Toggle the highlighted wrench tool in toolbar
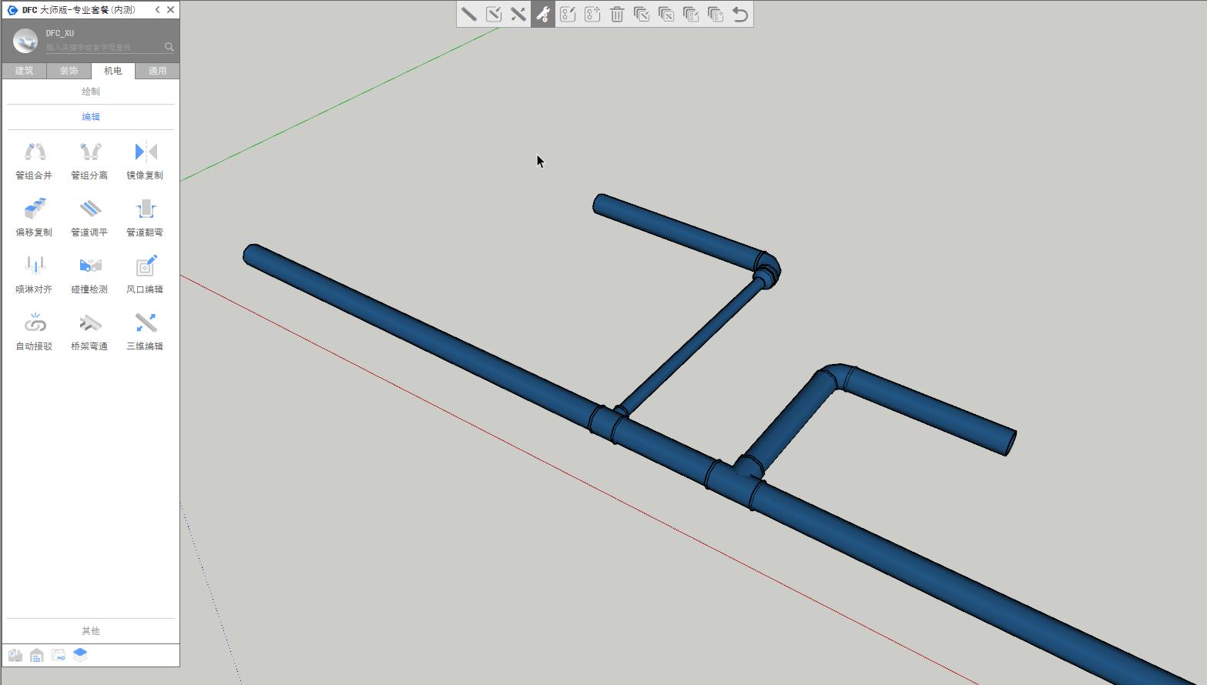Image resolution: width=1207 pixels, height=685 pixels. [543, 15]
